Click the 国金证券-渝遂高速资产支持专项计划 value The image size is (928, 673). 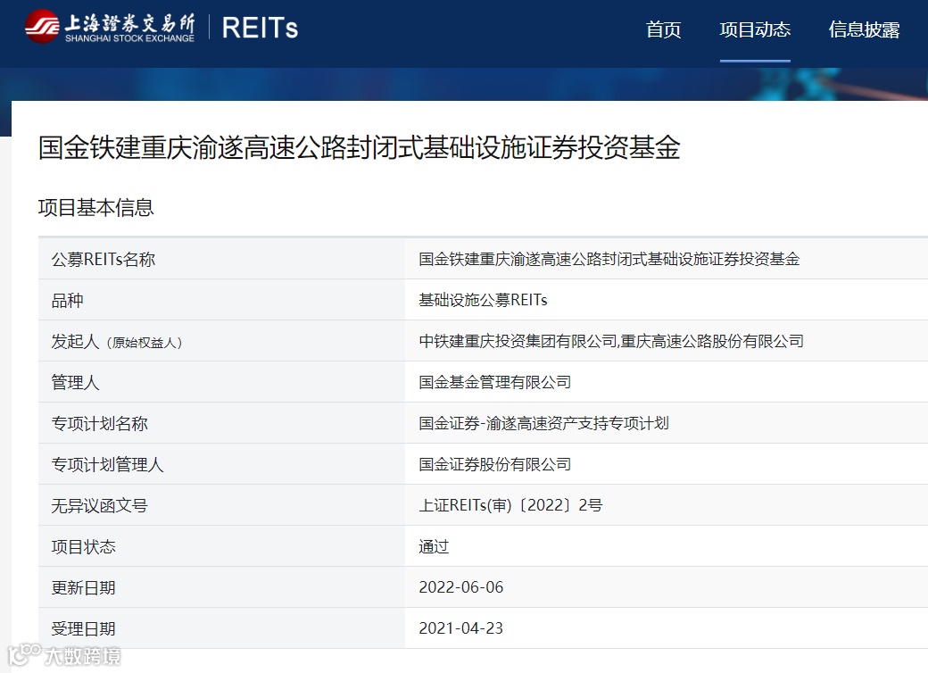pyautogui.click(x=544, y=424)
